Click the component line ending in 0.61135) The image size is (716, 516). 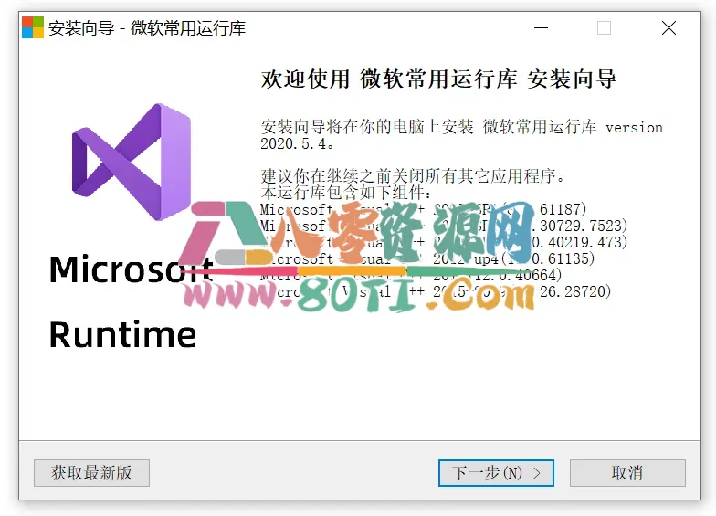coord(427,259)
